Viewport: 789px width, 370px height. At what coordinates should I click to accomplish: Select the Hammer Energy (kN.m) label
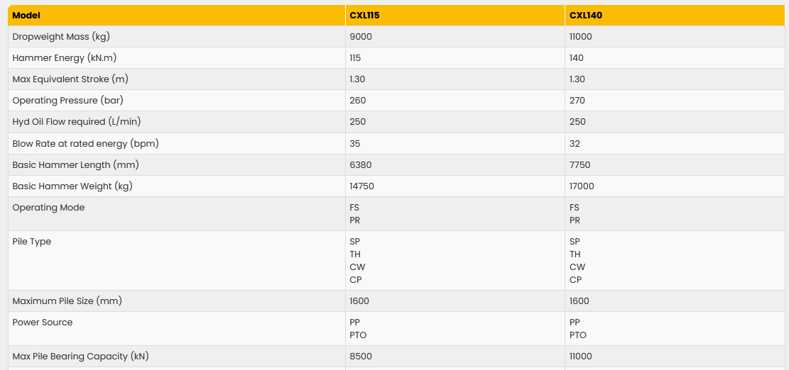[60, 57]
